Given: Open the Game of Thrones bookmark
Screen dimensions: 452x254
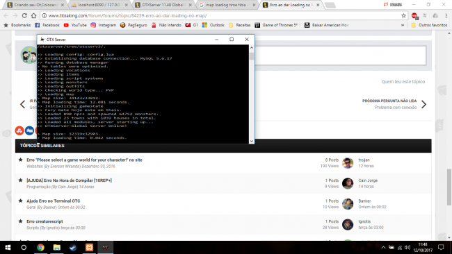Looking at the screenshot, I should point(276,25).
